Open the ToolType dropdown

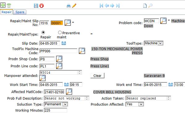click(x=153, y=43)
